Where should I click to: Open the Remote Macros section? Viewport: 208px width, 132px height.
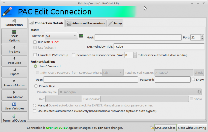click(14, 83)
